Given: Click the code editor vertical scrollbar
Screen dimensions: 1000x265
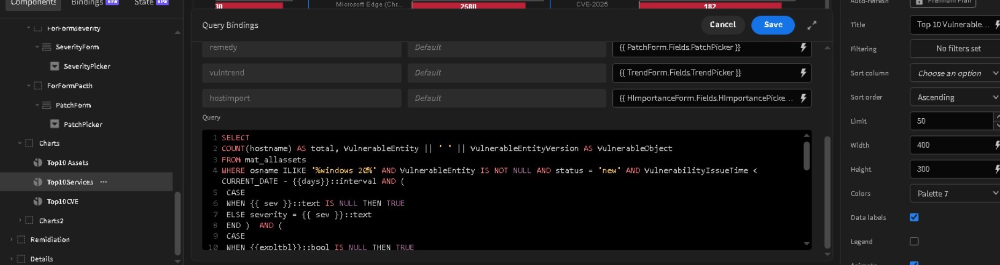Looking at the screenshot, I should [806, 156].
